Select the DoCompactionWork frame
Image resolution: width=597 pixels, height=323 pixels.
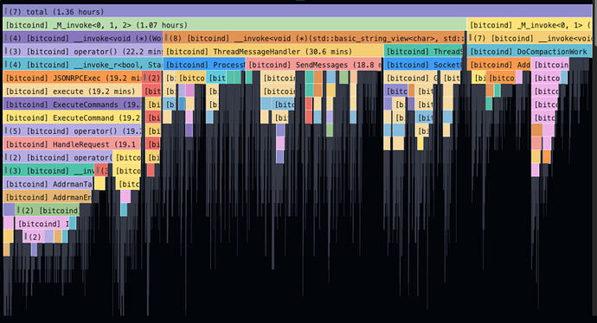[530, 51]
